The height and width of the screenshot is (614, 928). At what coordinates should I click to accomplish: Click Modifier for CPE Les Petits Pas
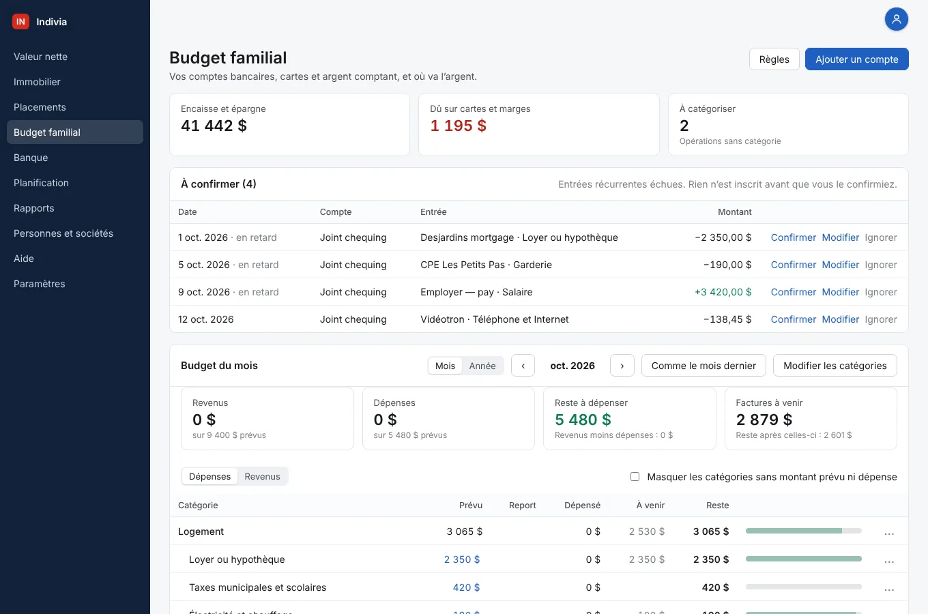tap(841, 265)
